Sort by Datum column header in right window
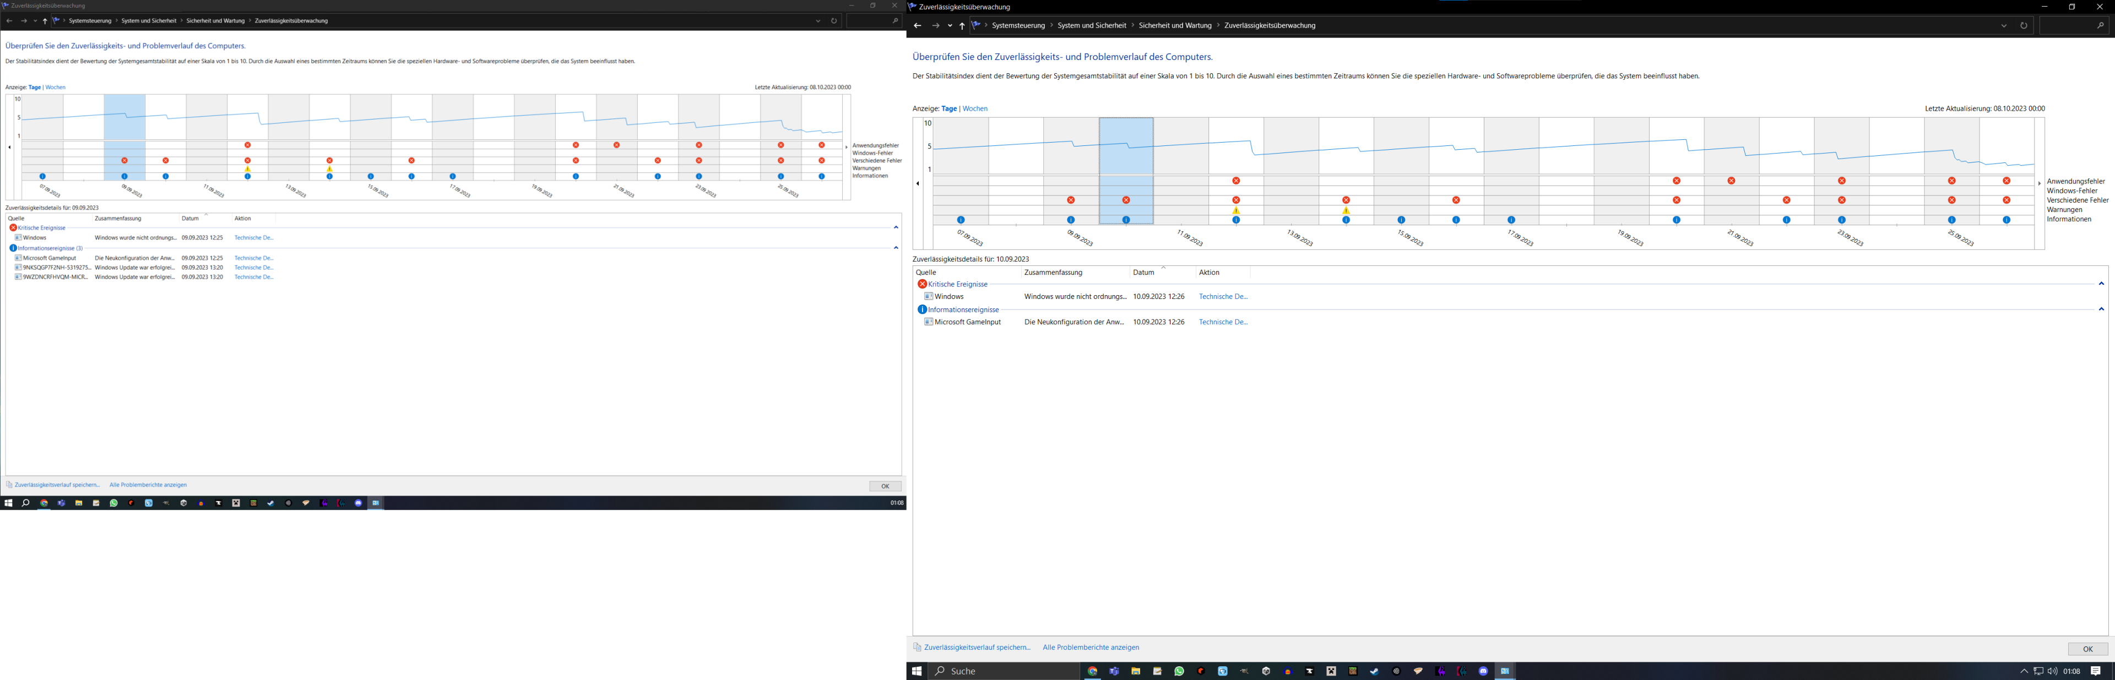 point(1144,273)
